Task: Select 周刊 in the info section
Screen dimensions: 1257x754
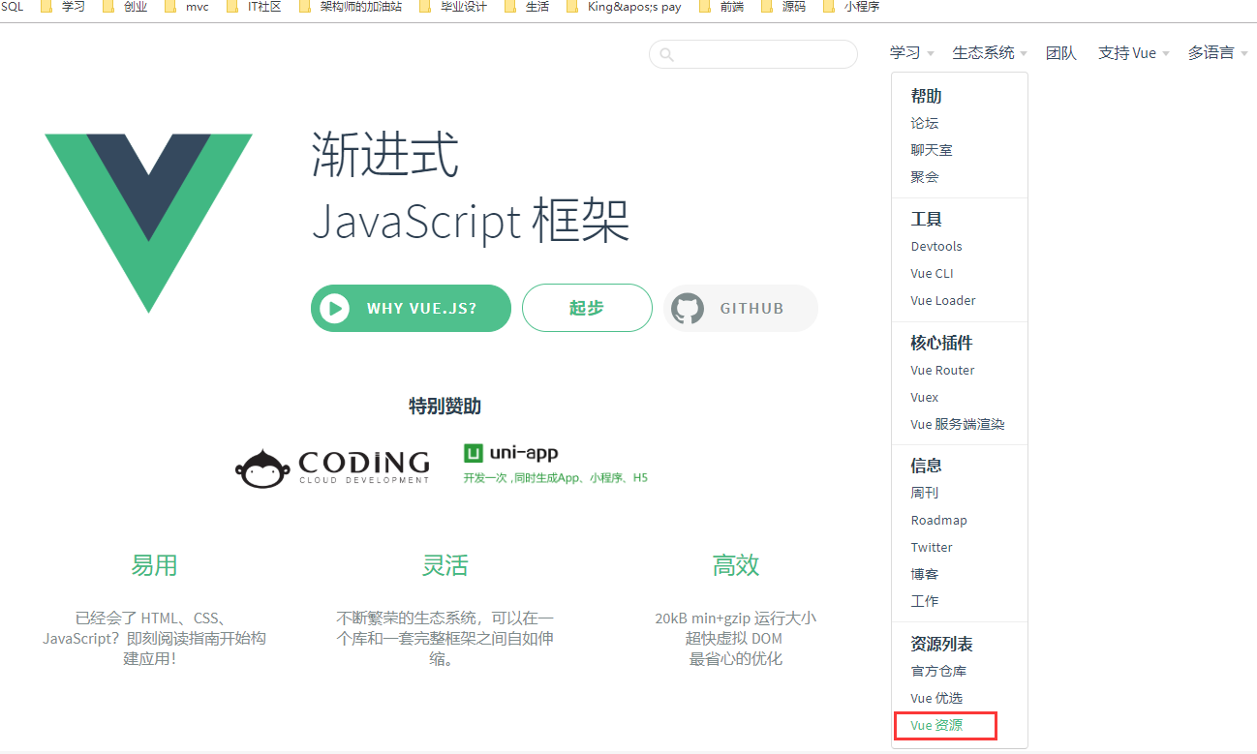Action: [x=925, y=493]
